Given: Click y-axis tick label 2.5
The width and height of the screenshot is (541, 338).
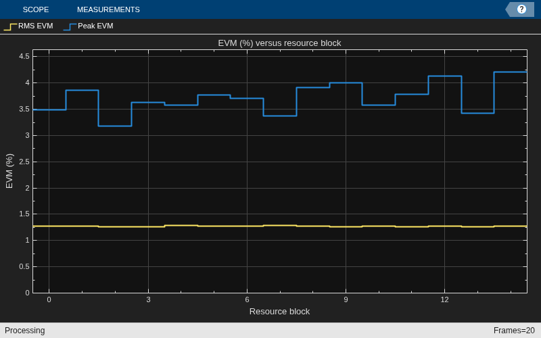Looking at the screenshot, I should [x=24, y=162].
